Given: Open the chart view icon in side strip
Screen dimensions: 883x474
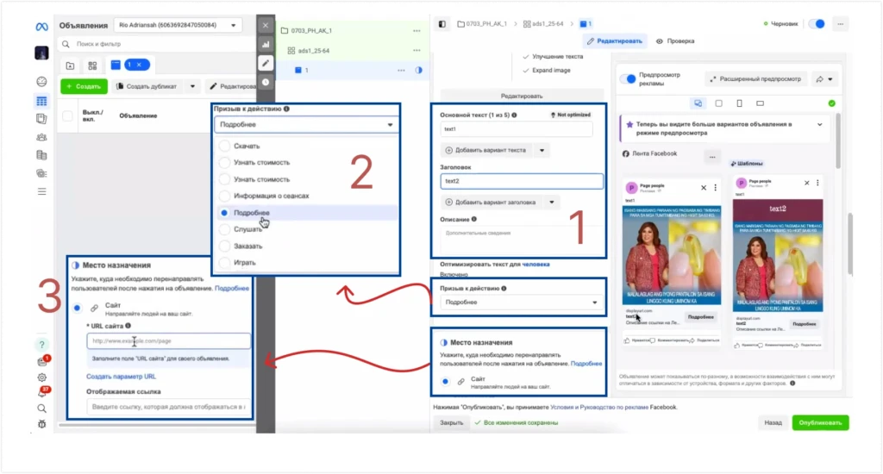Looking at the screenshot, I should pyautogui.click(x=266, y=45).
